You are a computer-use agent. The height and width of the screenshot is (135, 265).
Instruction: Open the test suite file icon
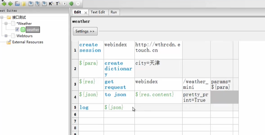click(x=17, y=3)
